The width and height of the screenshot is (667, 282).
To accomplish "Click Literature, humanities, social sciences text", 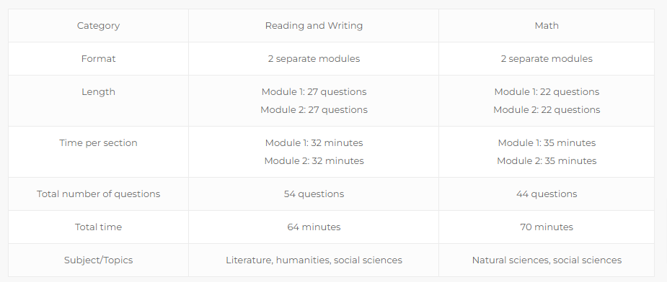I will tap(314, 260).
